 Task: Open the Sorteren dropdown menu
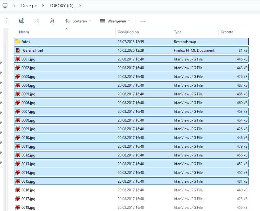coord(78,21)
